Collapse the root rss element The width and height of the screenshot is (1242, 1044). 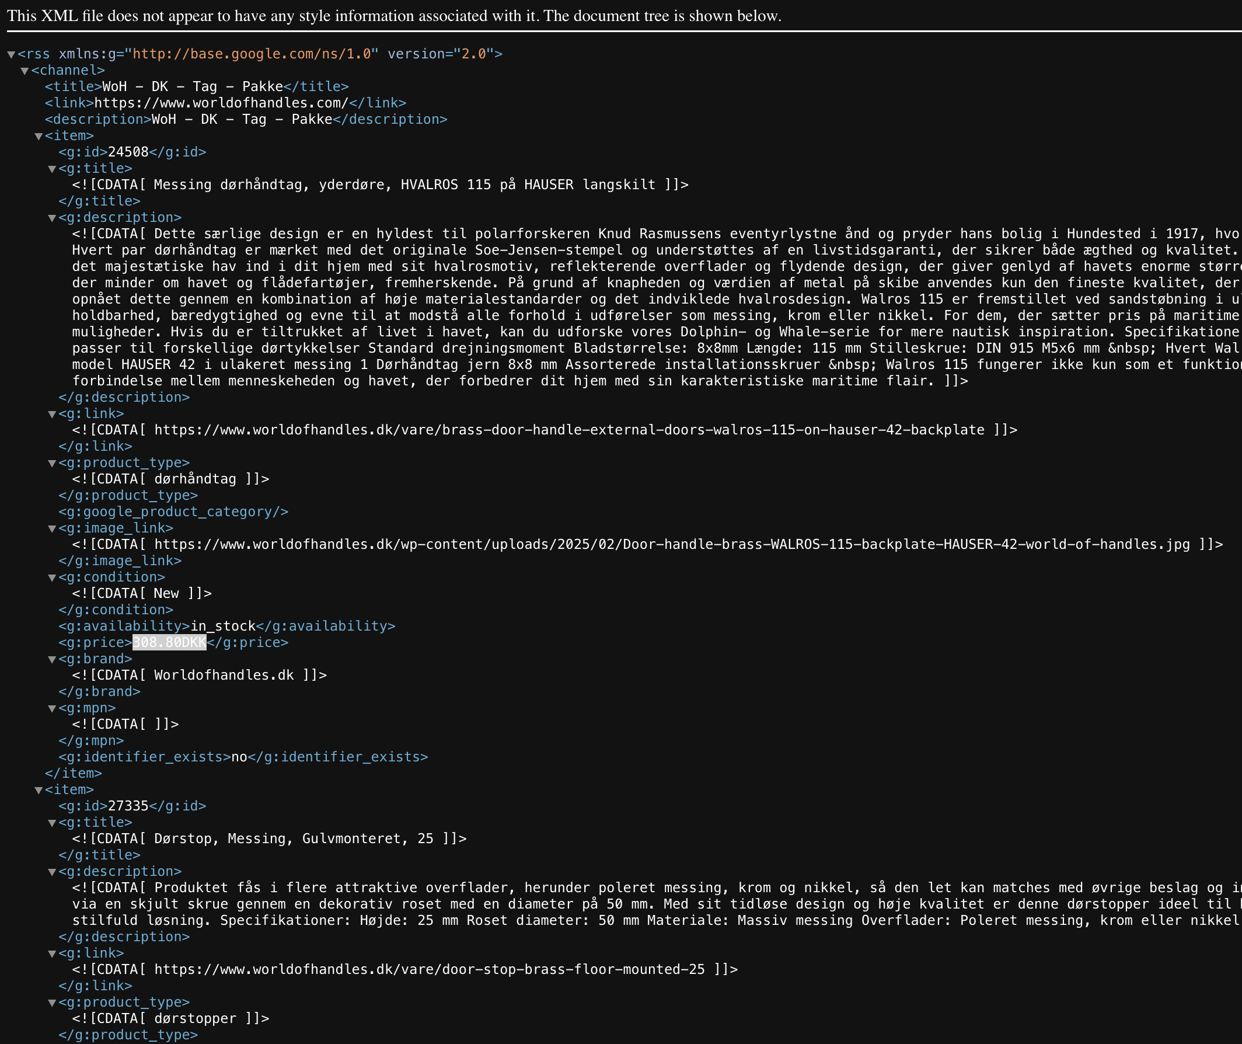11,54
